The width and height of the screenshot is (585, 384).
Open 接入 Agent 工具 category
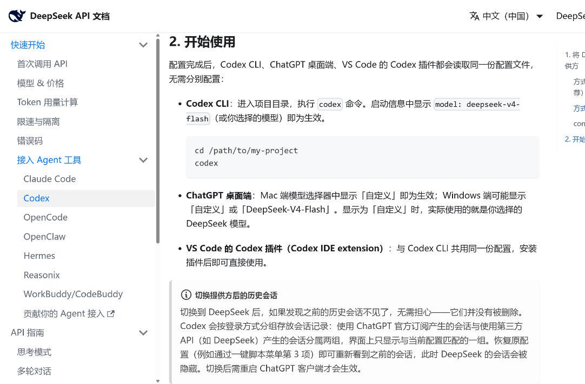tap(49, 160)
